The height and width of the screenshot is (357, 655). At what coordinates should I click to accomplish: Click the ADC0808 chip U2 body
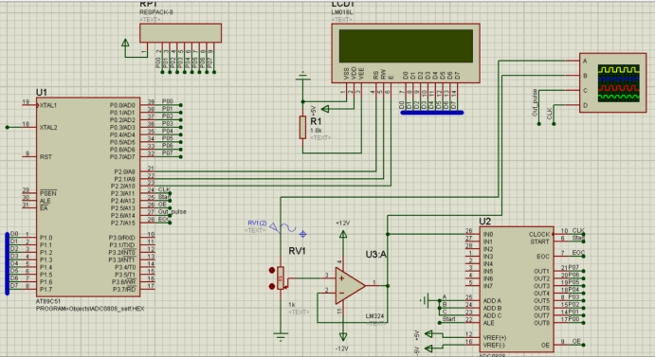tap(517, 289)
